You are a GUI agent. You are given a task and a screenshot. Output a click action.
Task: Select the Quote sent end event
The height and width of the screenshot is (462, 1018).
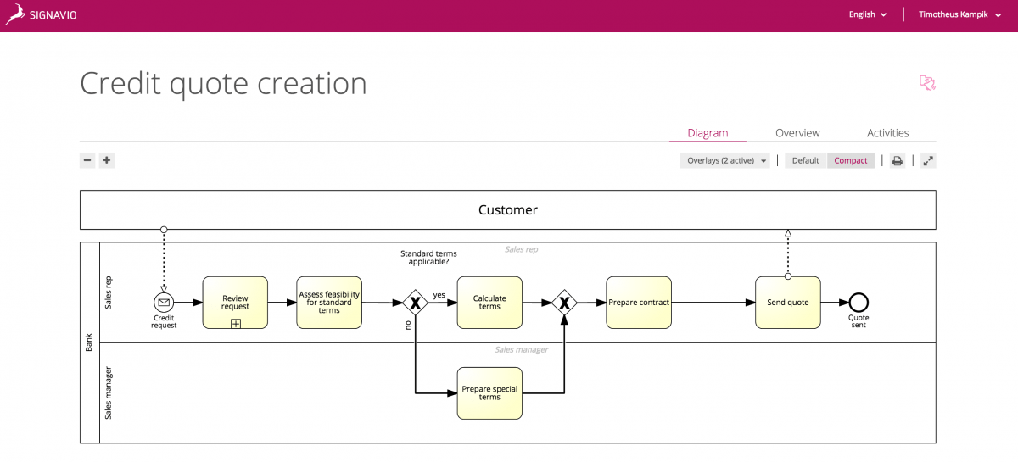(859, 302)
